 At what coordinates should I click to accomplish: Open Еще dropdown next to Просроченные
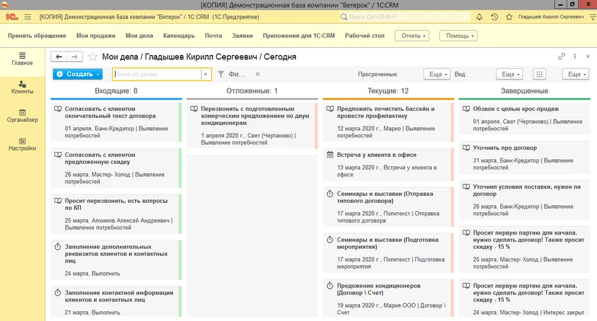[x=437, y=74]
